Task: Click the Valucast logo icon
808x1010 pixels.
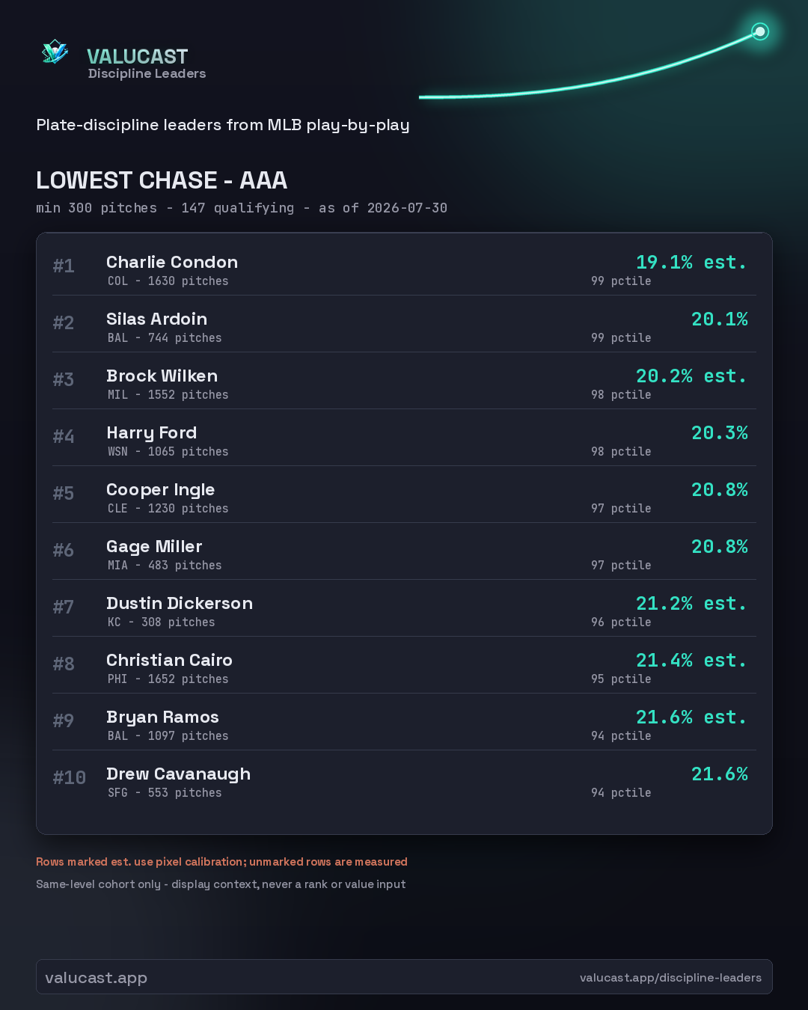Action: coord(55,52)
